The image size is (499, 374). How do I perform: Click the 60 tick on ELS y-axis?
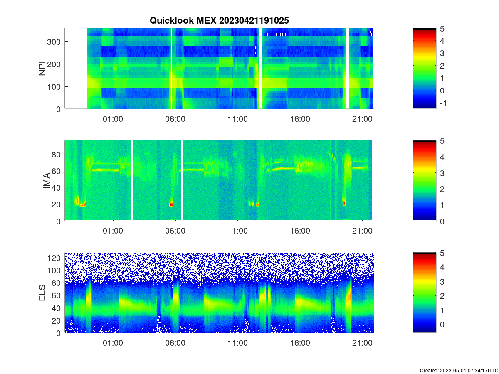point(57,295)
